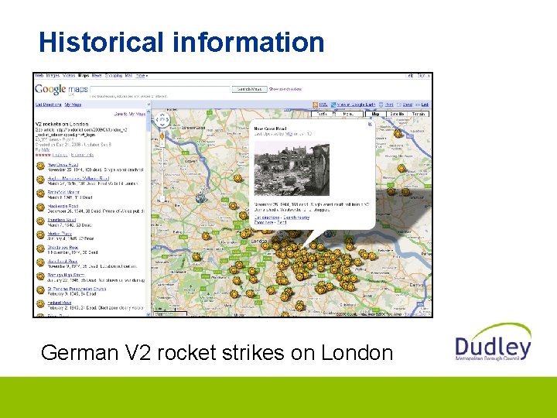557x418 pixels.
Task: Open News in Google top bar
Action: [96, 75]
